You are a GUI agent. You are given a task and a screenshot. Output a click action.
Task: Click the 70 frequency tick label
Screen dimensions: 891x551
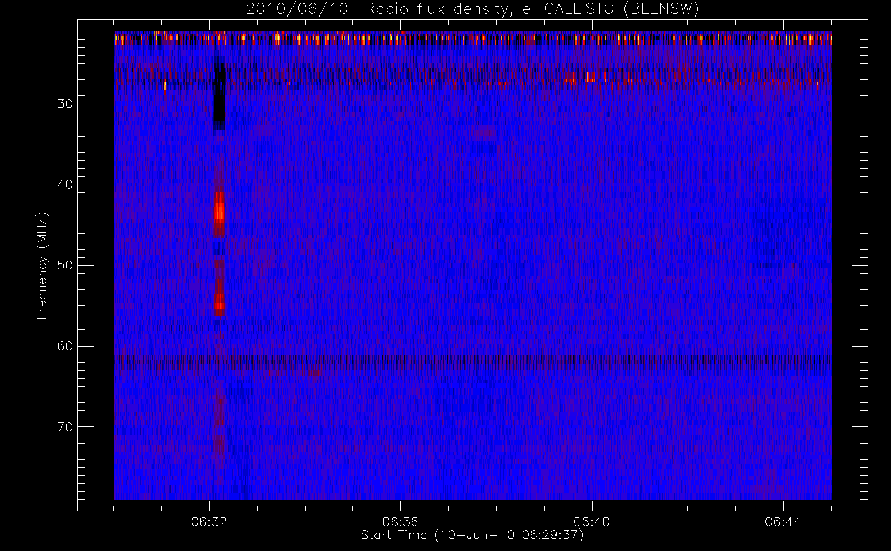coord(65,427)
